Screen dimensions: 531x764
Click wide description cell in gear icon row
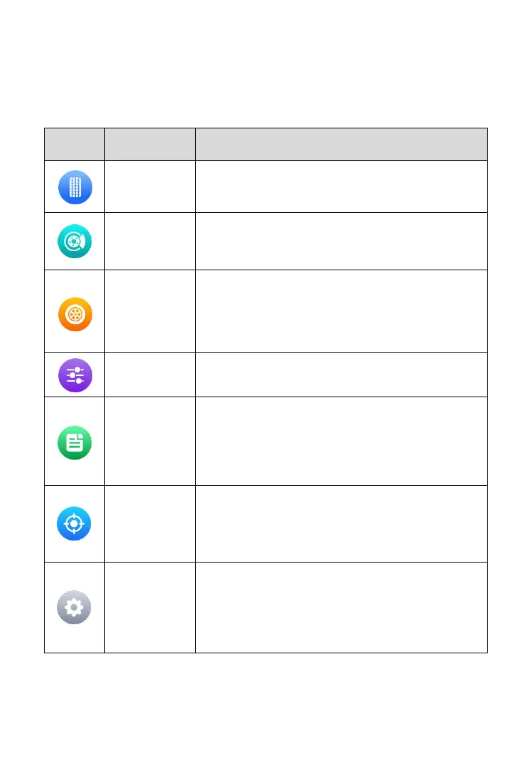click(341, 607)
